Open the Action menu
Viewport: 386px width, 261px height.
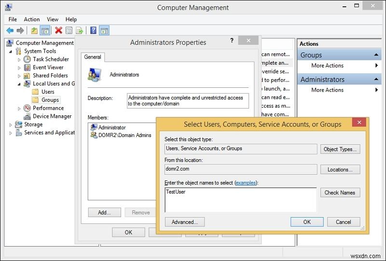pyautogui.click(x=32, y=19)
